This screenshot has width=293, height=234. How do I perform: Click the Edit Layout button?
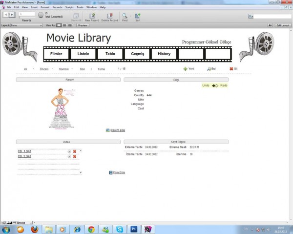coord(283,25)
